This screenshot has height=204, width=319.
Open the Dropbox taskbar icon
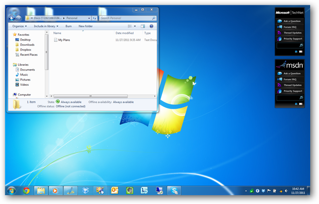[x=85, y=191]
